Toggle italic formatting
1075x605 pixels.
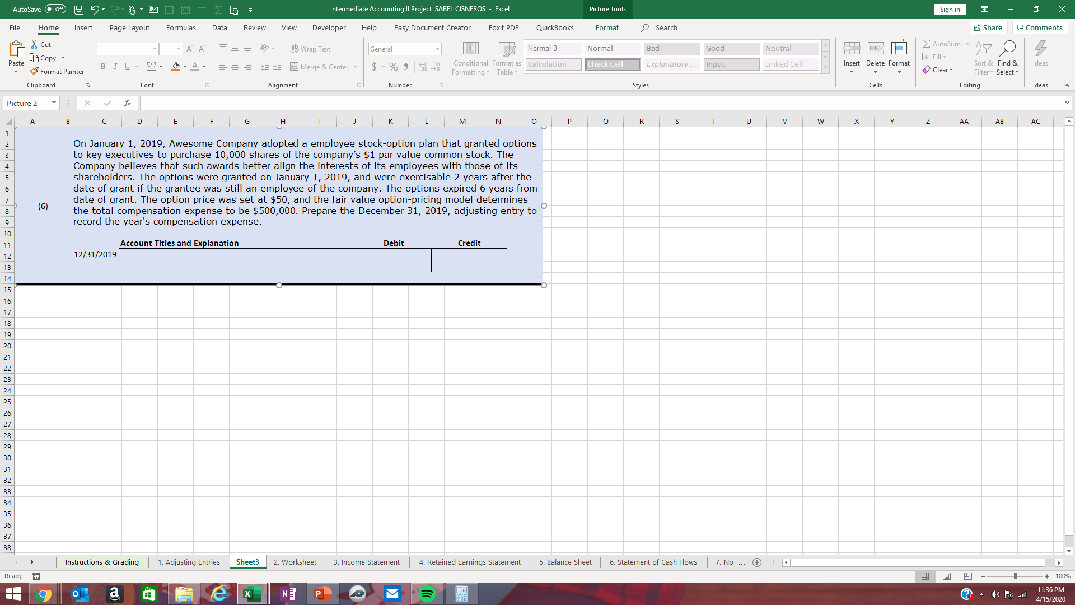coord(115,66)
